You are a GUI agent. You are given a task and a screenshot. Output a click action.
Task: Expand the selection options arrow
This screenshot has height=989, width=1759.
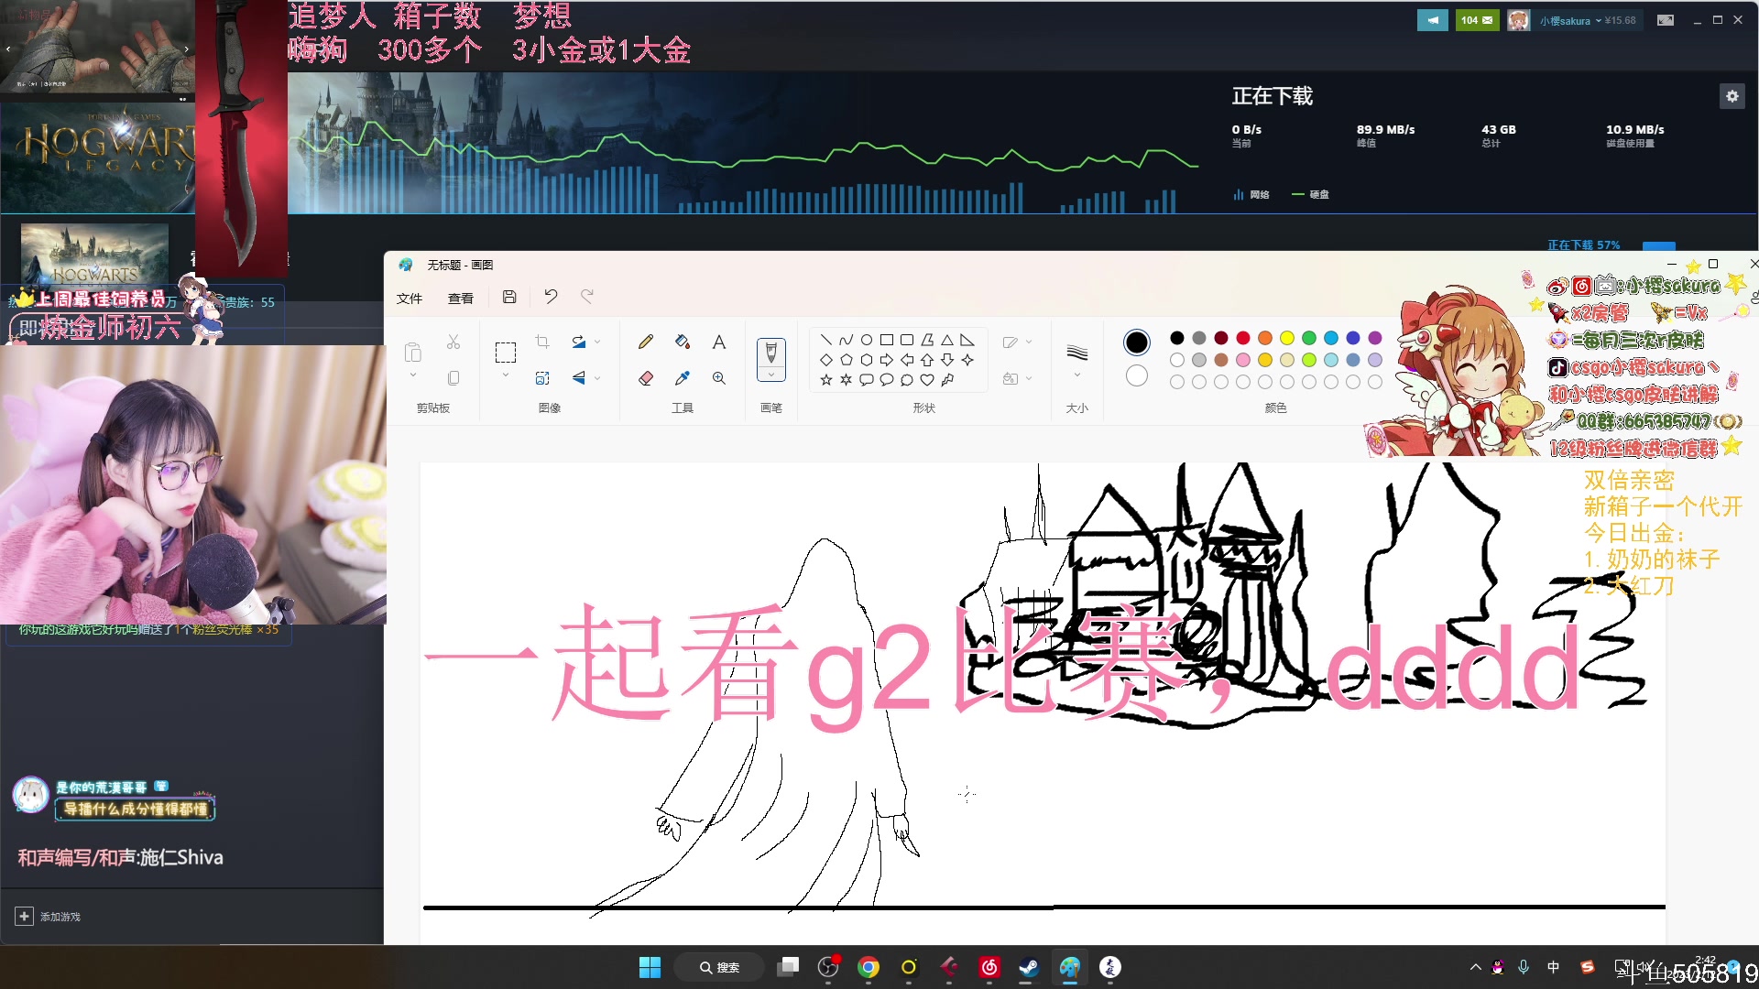click(506, 375)
